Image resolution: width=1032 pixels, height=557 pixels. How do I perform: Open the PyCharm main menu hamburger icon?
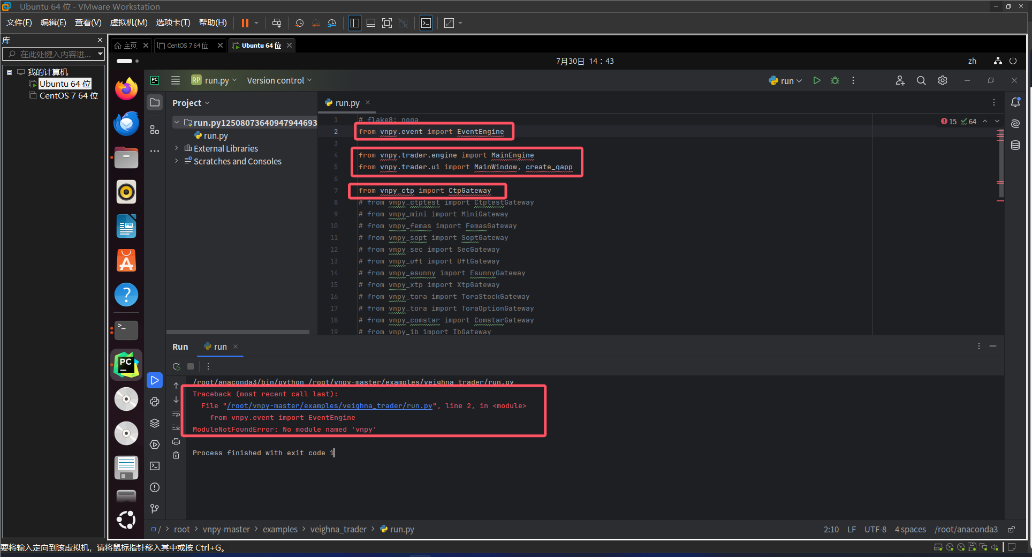[x=176, y=80]
